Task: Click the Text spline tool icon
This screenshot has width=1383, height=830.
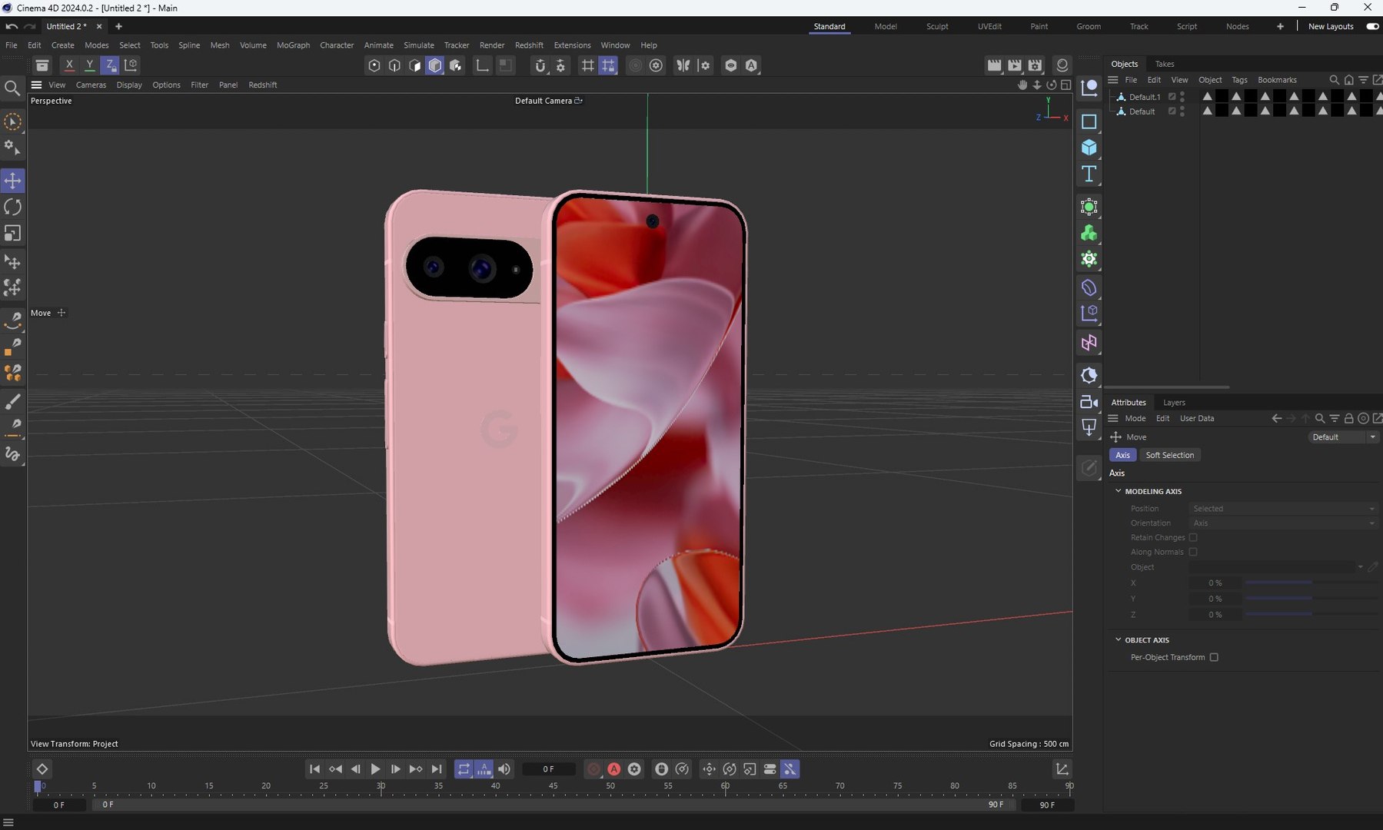Action: (x=1089, y=174)
